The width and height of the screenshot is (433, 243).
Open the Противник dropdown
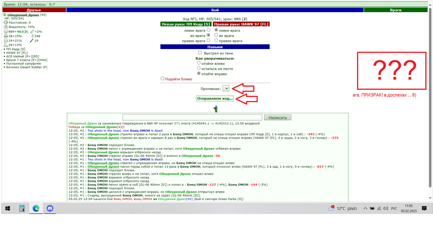tap(226, 88)
